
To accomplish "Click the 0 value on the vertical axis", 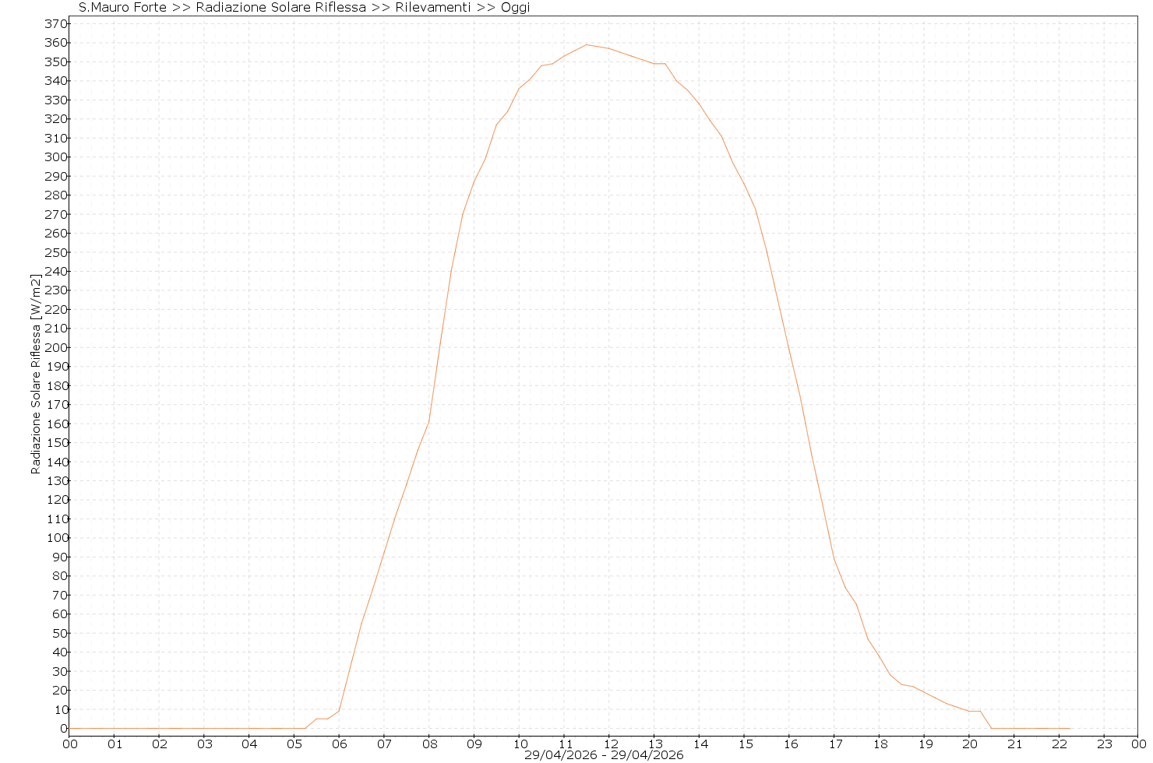I will (62, 729).
